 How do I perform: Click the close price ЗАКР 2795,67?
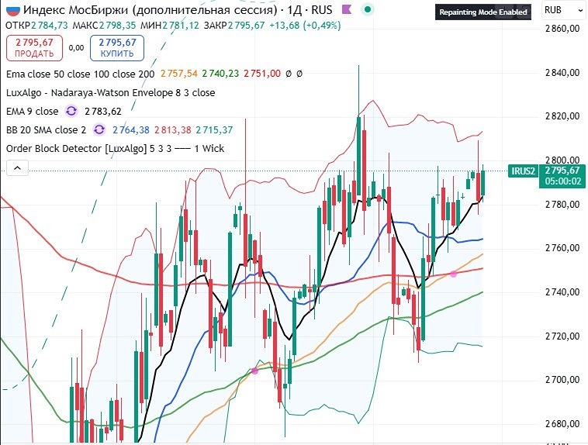coord(234,26)
